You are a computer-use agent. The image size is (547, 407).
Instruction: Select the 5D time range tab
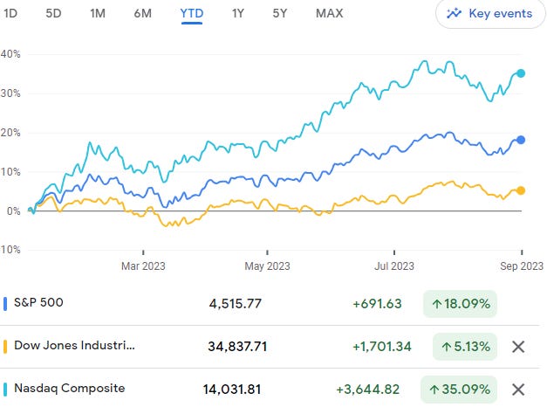pos(53,13)
